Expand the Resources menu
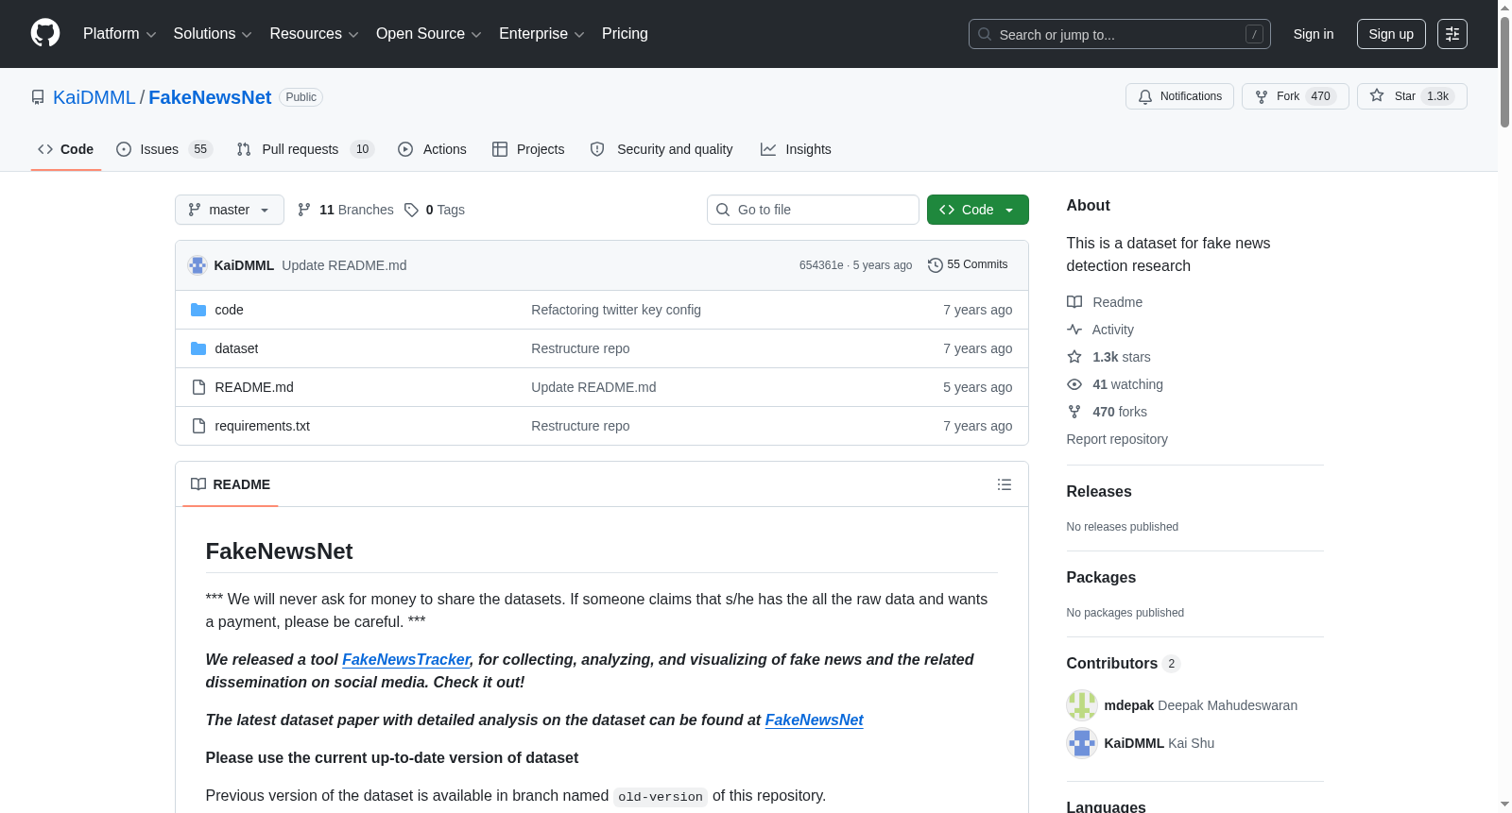Image resolution: width=1512 pixels, height=813 pixels. tap(314, 34)
